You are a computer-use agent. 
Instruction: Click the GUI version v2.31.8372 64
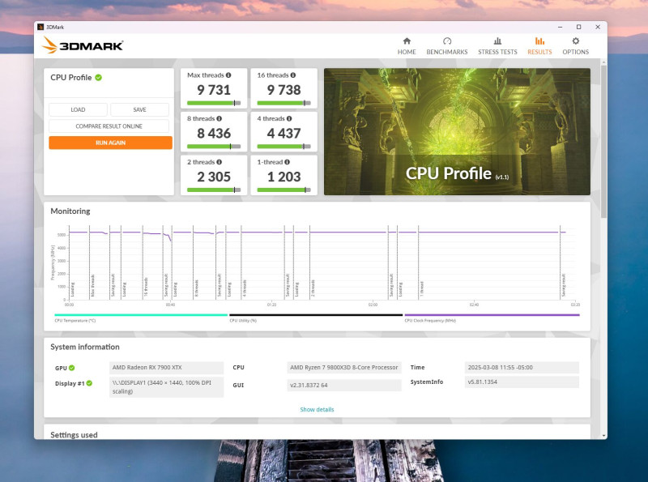coord(343,386)
